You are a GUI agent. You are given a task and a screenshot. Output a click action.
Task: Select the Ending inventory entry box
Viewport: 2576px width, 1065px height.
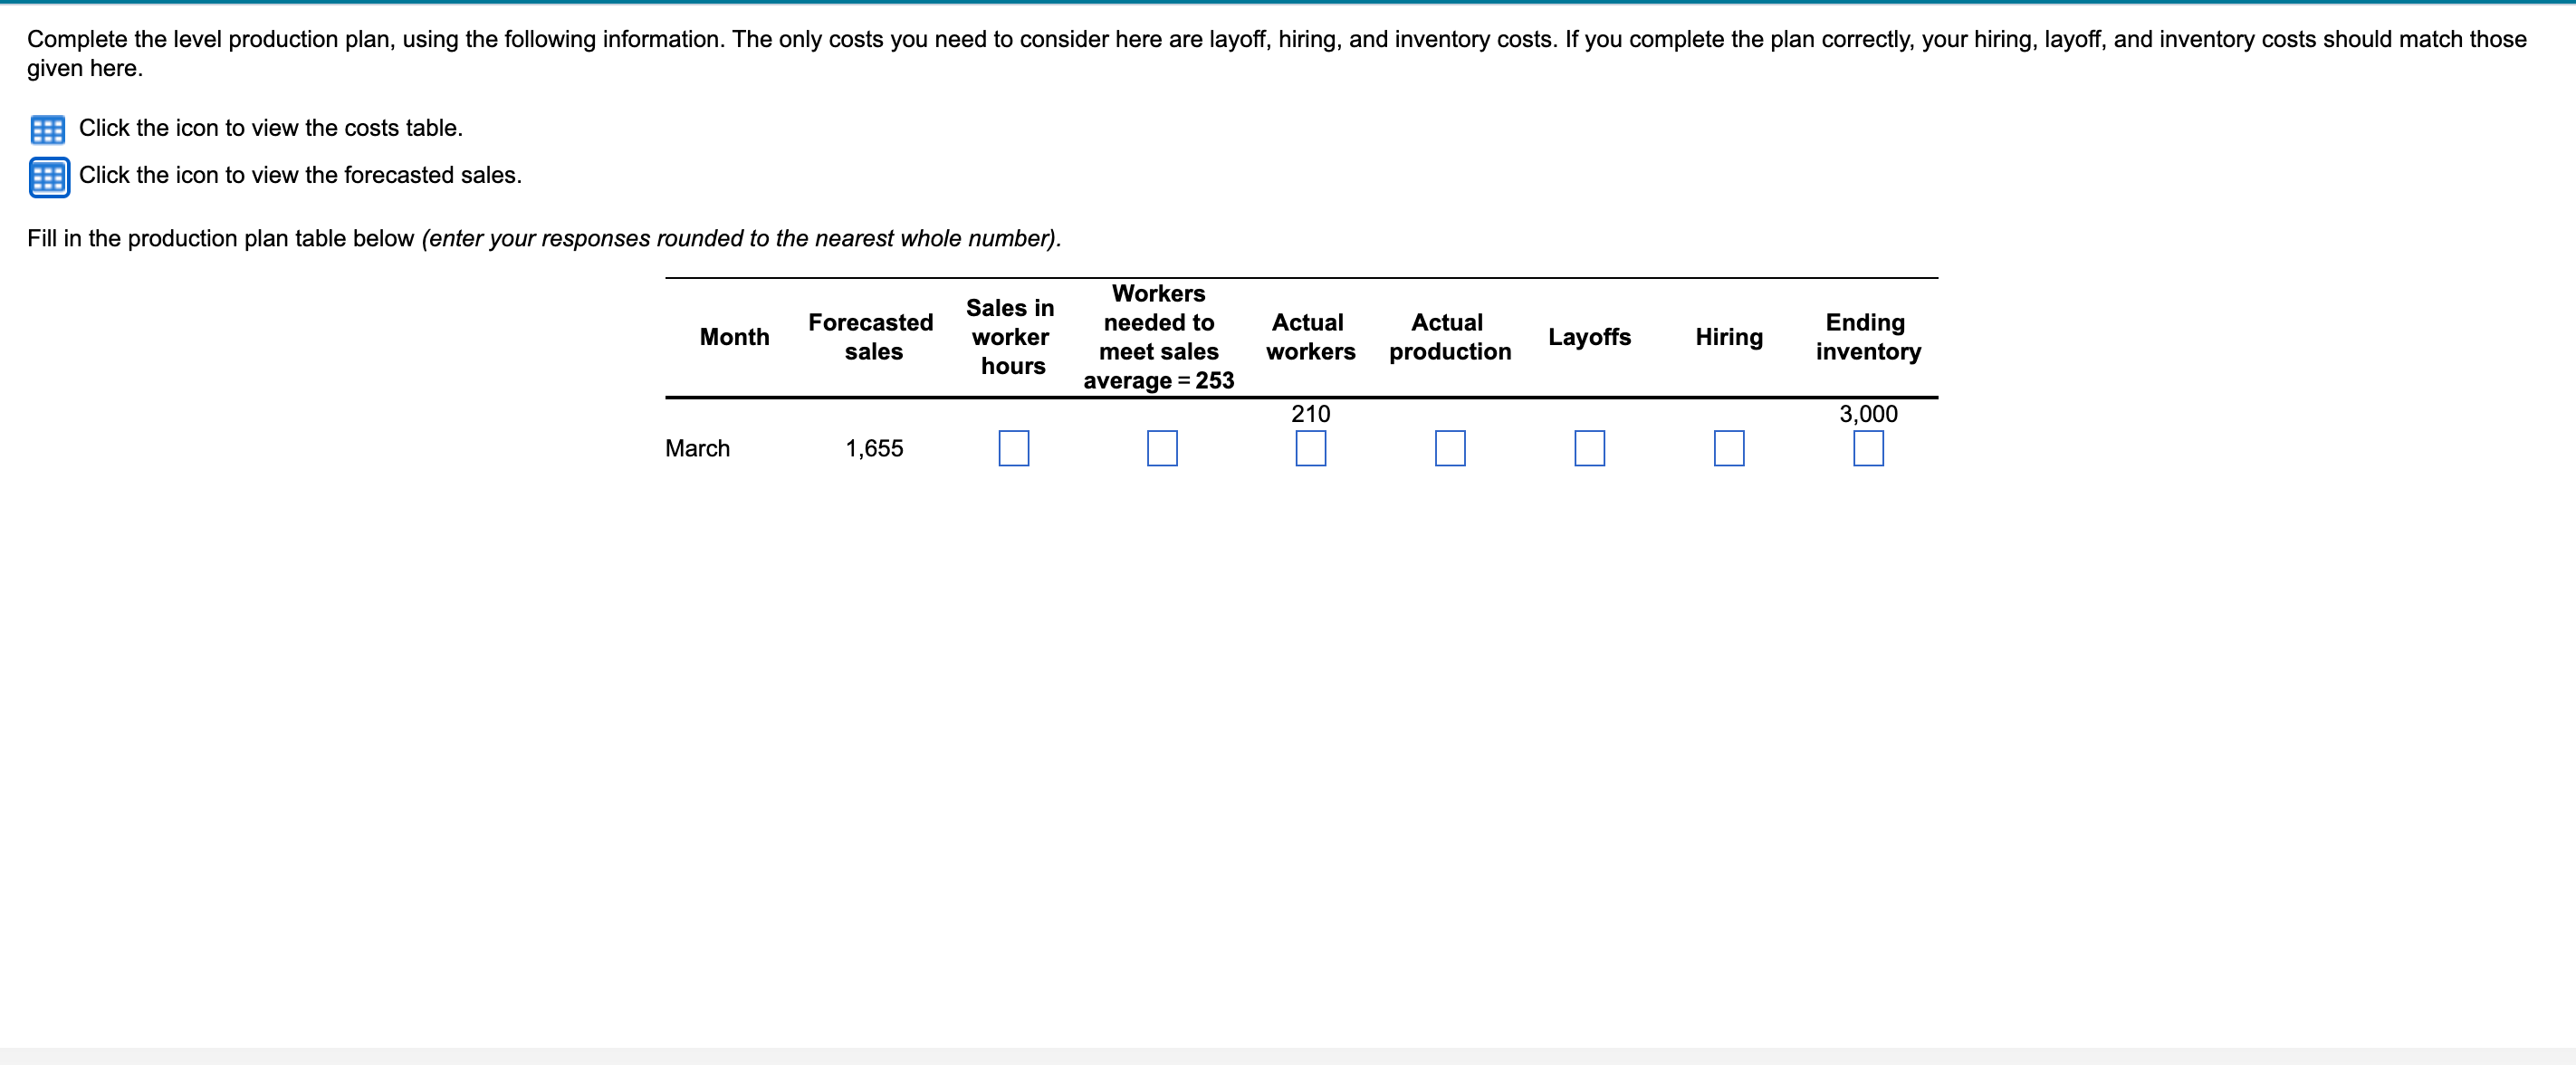[1868, 449]
